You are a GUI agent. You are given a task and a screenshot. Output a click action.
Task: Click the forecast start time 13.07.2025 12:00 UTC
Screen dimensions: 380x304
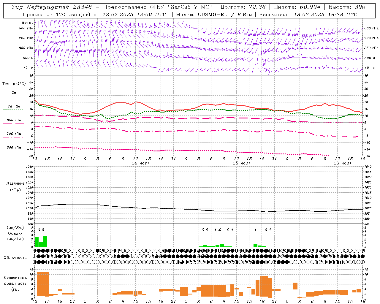134,15
